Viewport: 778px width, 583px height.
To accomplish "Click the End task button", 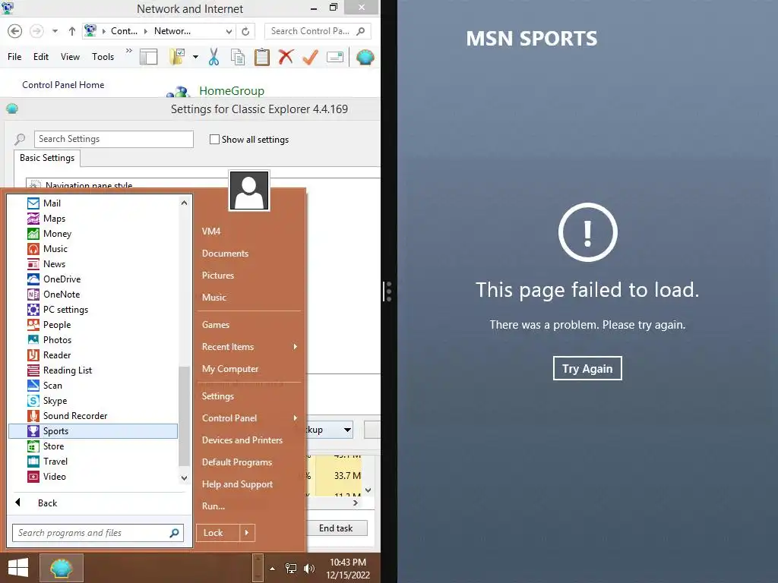I will click(336, 528).
